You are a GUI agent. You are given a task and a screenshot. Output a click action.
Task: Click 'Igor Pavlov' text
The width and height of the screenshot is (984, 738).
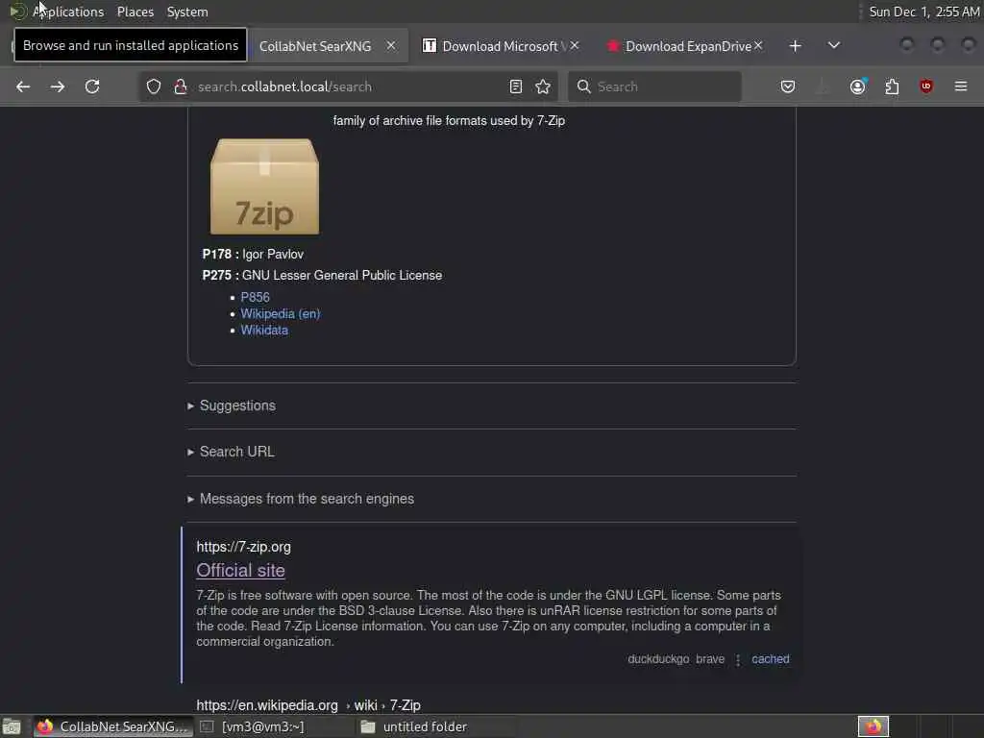(273, 254)
